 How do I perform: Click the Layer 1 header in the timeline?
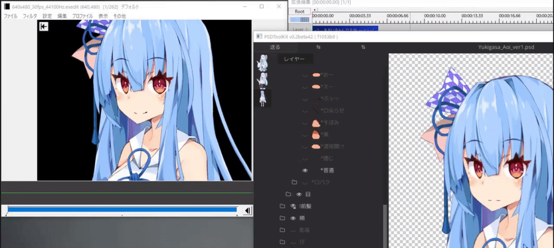coord(300,29)
